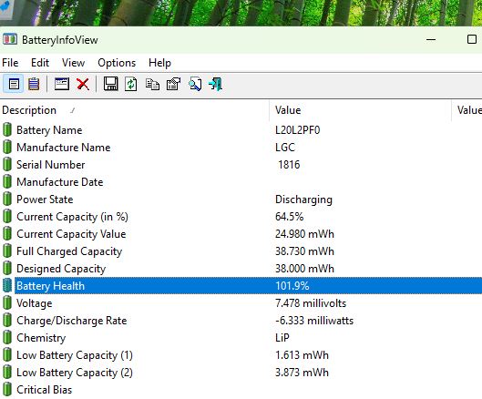The width and height of the screenshot is (482, 399).
Task: Open the Properties toolbar icon
Action: pos(174,84)
